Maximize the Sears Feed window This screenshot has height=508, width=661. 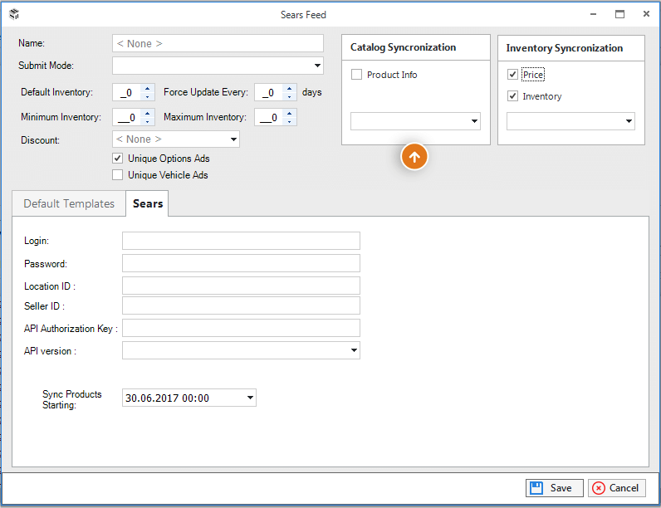(x=619, y=14)
